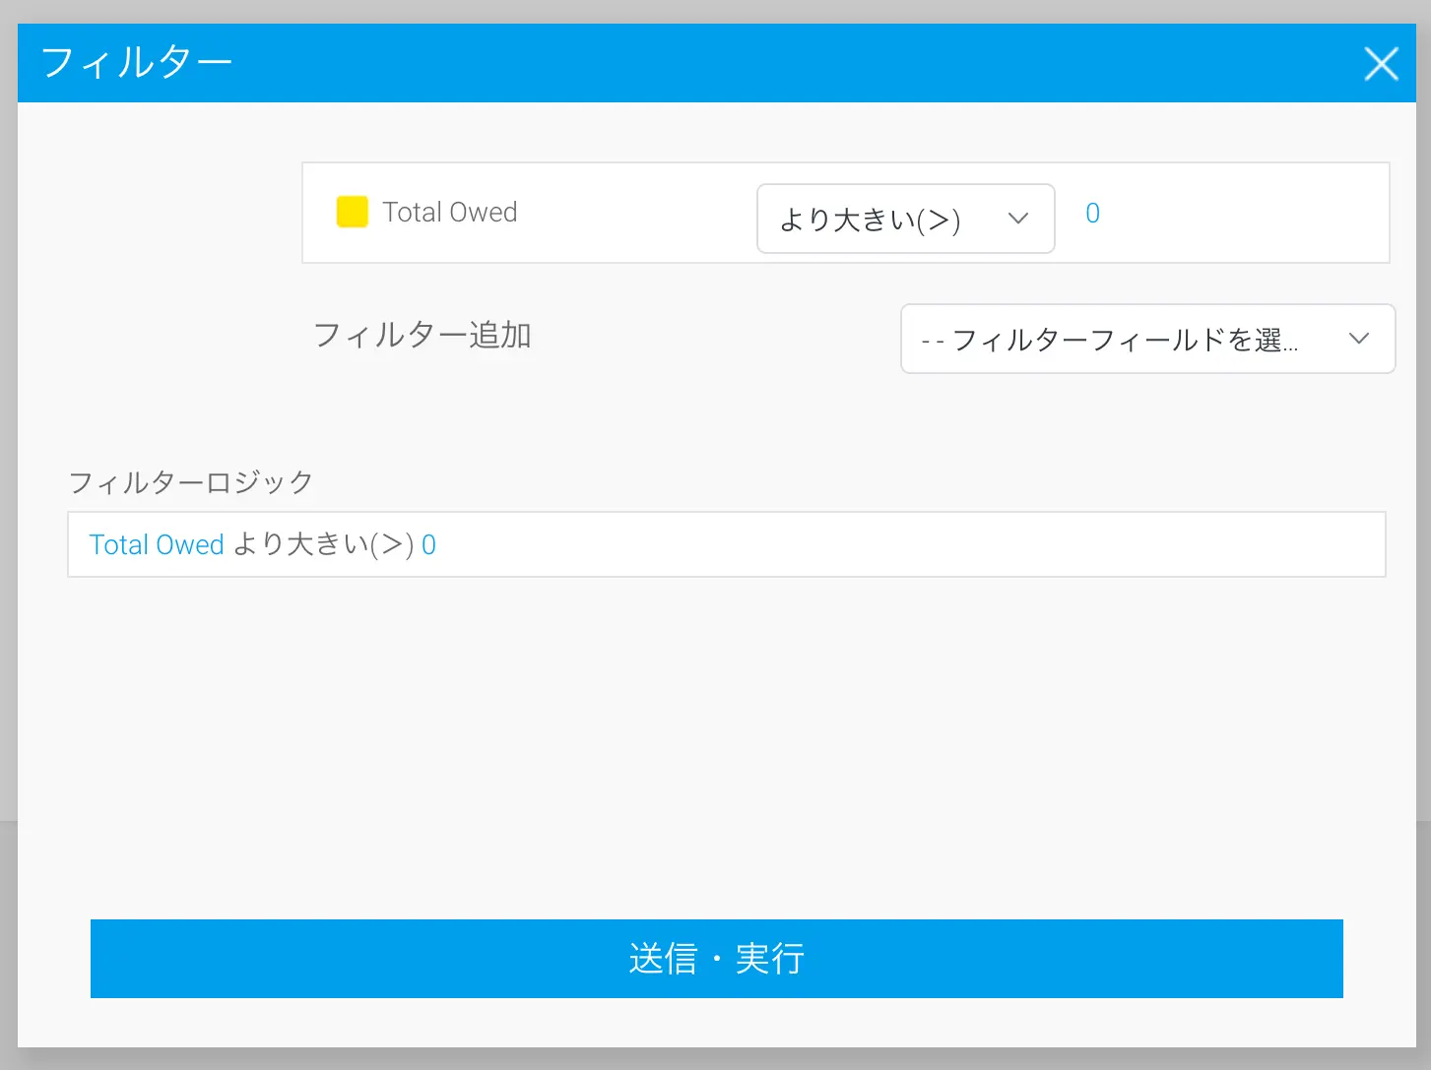1431x1070 pixels.
Task: Click the より大きい(>) text inside the operator combo box
Action: pyautogui.click(x=870, y=220)
